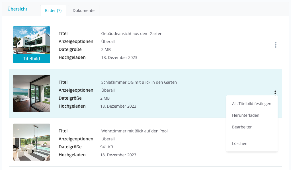The width and height of the screenshot is (291, 170).
Task: Click 'Schlafzimmer OG mit Blick in den Garten'
Action: pos(139,82)
